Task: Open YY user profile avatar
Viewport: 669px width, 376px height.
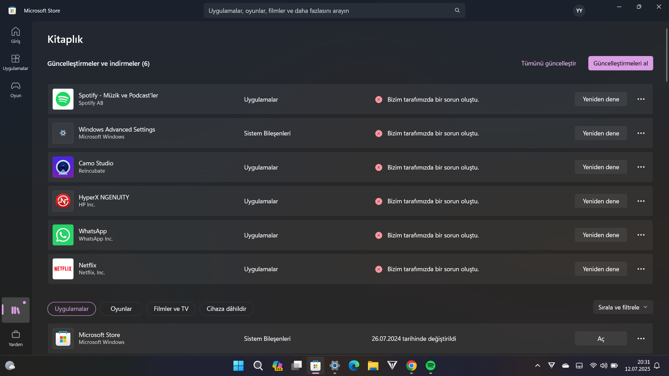Action: [579, 10]
